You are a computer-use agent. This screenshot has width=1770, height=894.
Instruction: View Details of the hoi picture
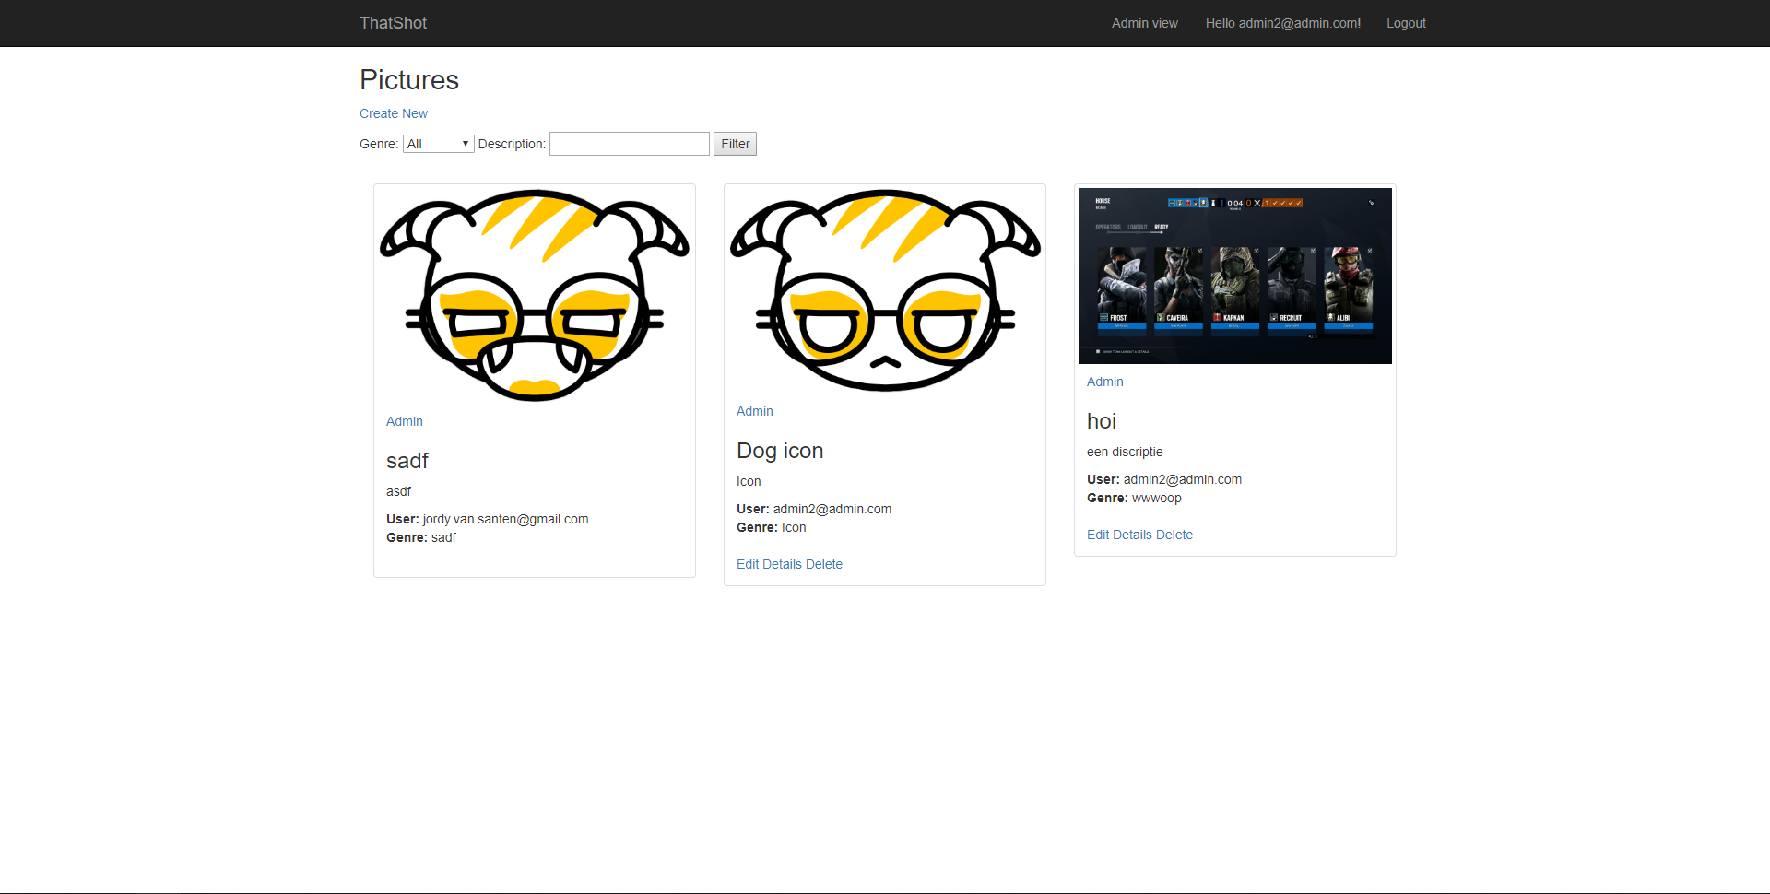1132,535
